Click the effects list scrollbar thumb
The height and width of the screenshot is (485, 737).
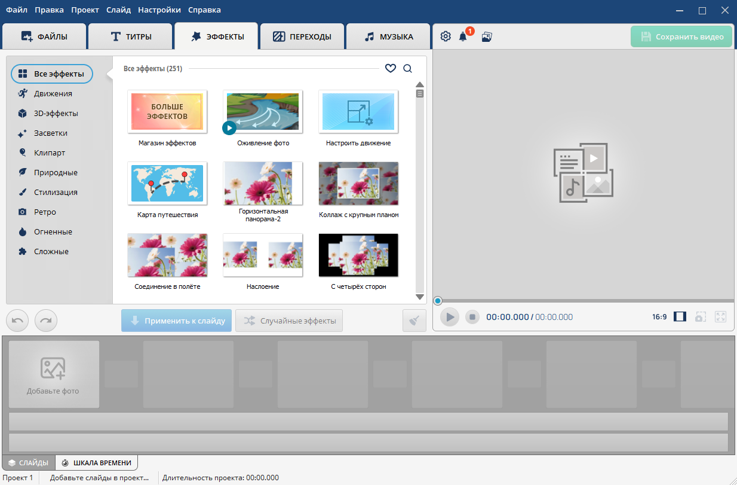[x=420, y=94]
